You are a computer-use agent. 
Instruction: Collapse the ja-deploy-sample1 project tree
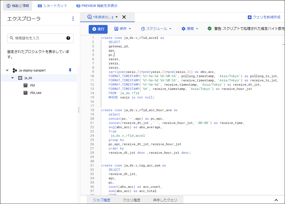[x=7, y=70]
